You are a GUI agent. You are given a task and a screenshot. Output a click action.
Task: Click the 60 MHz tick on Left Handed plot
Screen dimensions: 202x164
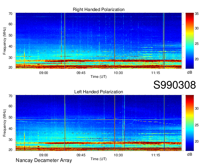click(10, 106)
